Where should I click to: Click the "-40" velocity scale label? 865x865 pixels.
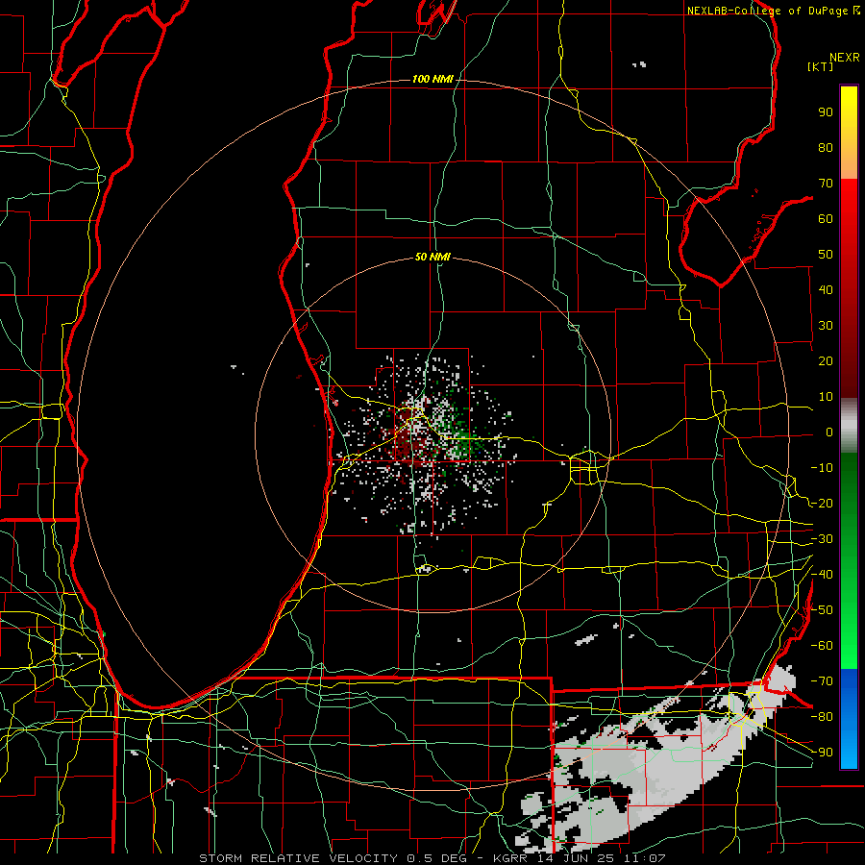coord(822,575)
